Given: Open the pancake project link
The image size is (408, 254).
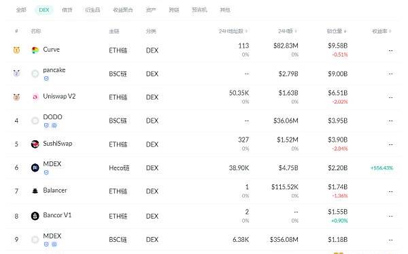Looking at the screenshot, I should [x=54, y=70].
